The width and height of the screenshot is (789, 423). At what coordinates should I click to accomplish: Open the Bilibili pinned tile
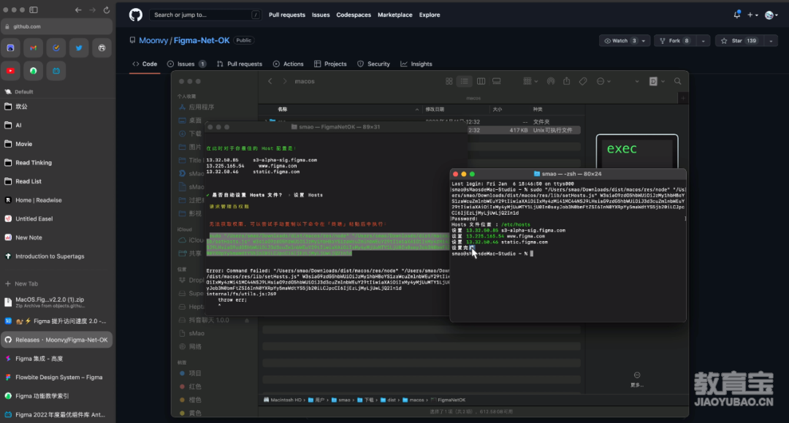click(x=56, y=71)
